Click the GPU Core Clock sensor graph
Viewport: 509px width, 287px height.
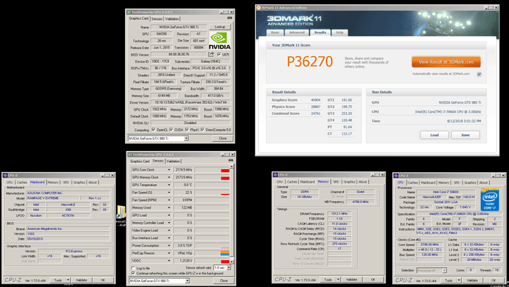(x=212, y=170)
